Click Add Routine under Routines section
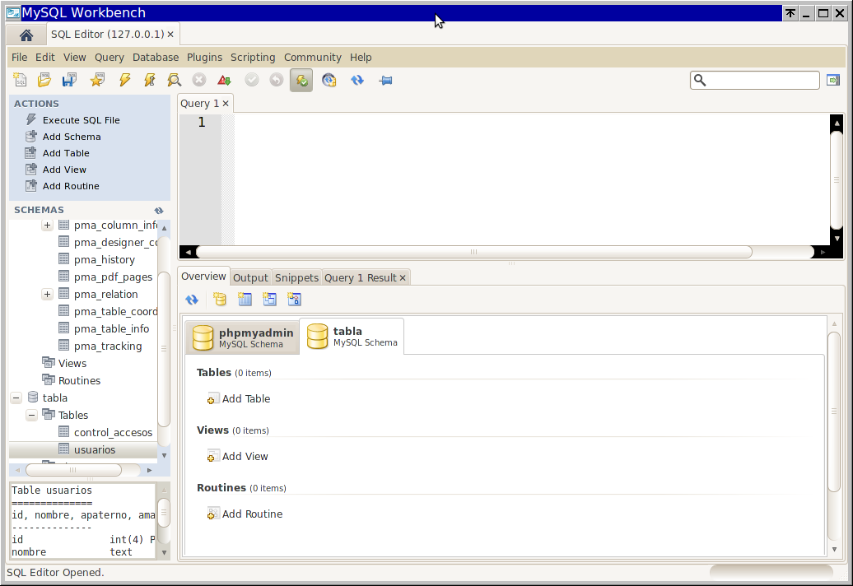This screenshot has height=586, width=853. point(245,514)
